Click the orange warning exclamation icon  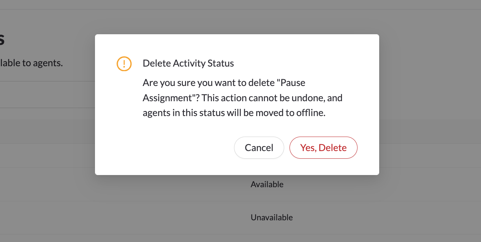pyautogui.click(x=124, y=64)
